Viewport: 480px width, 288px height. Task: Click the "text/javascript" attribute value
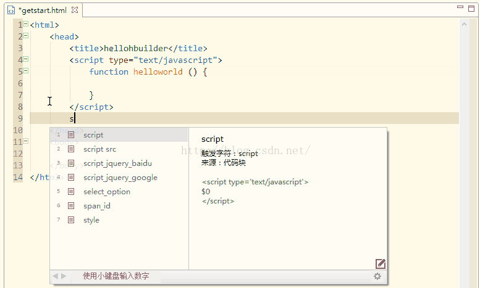tap(175, 60)
